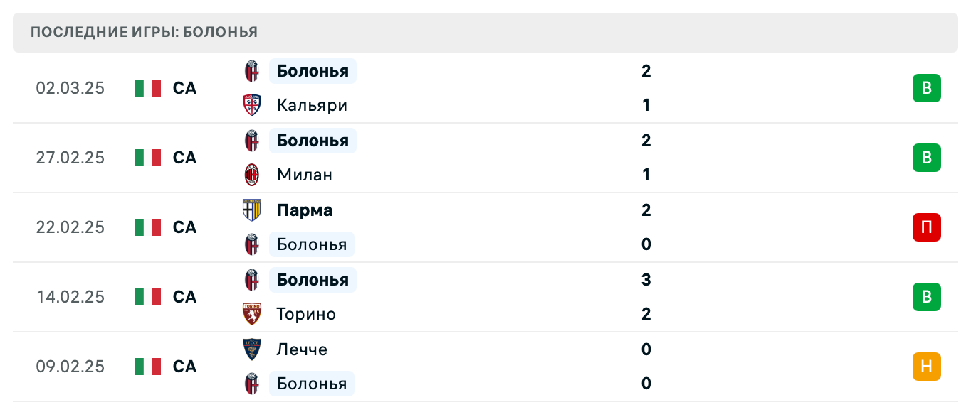The image size is (971, 412).
Task: Open the Болонья vs Милан match details row
Action: pyautogui.click(x=484, y=158)
